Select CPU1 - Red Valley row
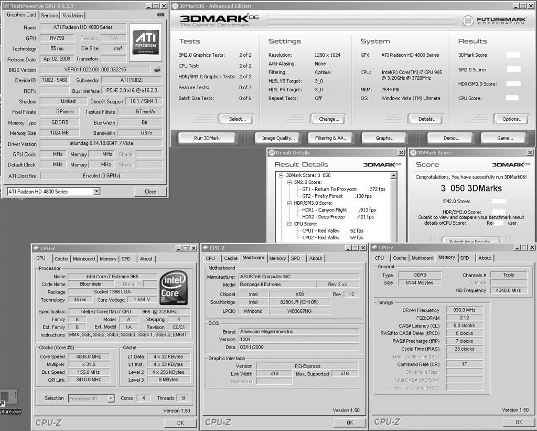 coord(332,230)
